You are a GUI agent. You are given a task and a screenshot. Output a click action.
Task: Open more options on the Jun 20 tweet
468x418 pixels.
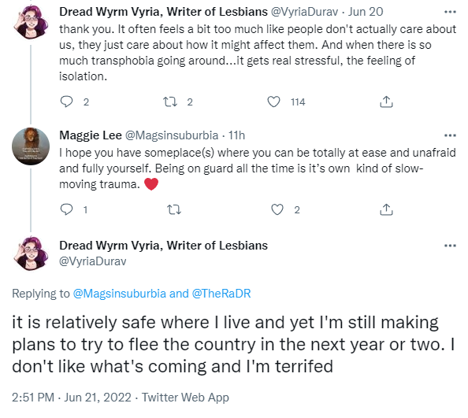click(450, 12)
